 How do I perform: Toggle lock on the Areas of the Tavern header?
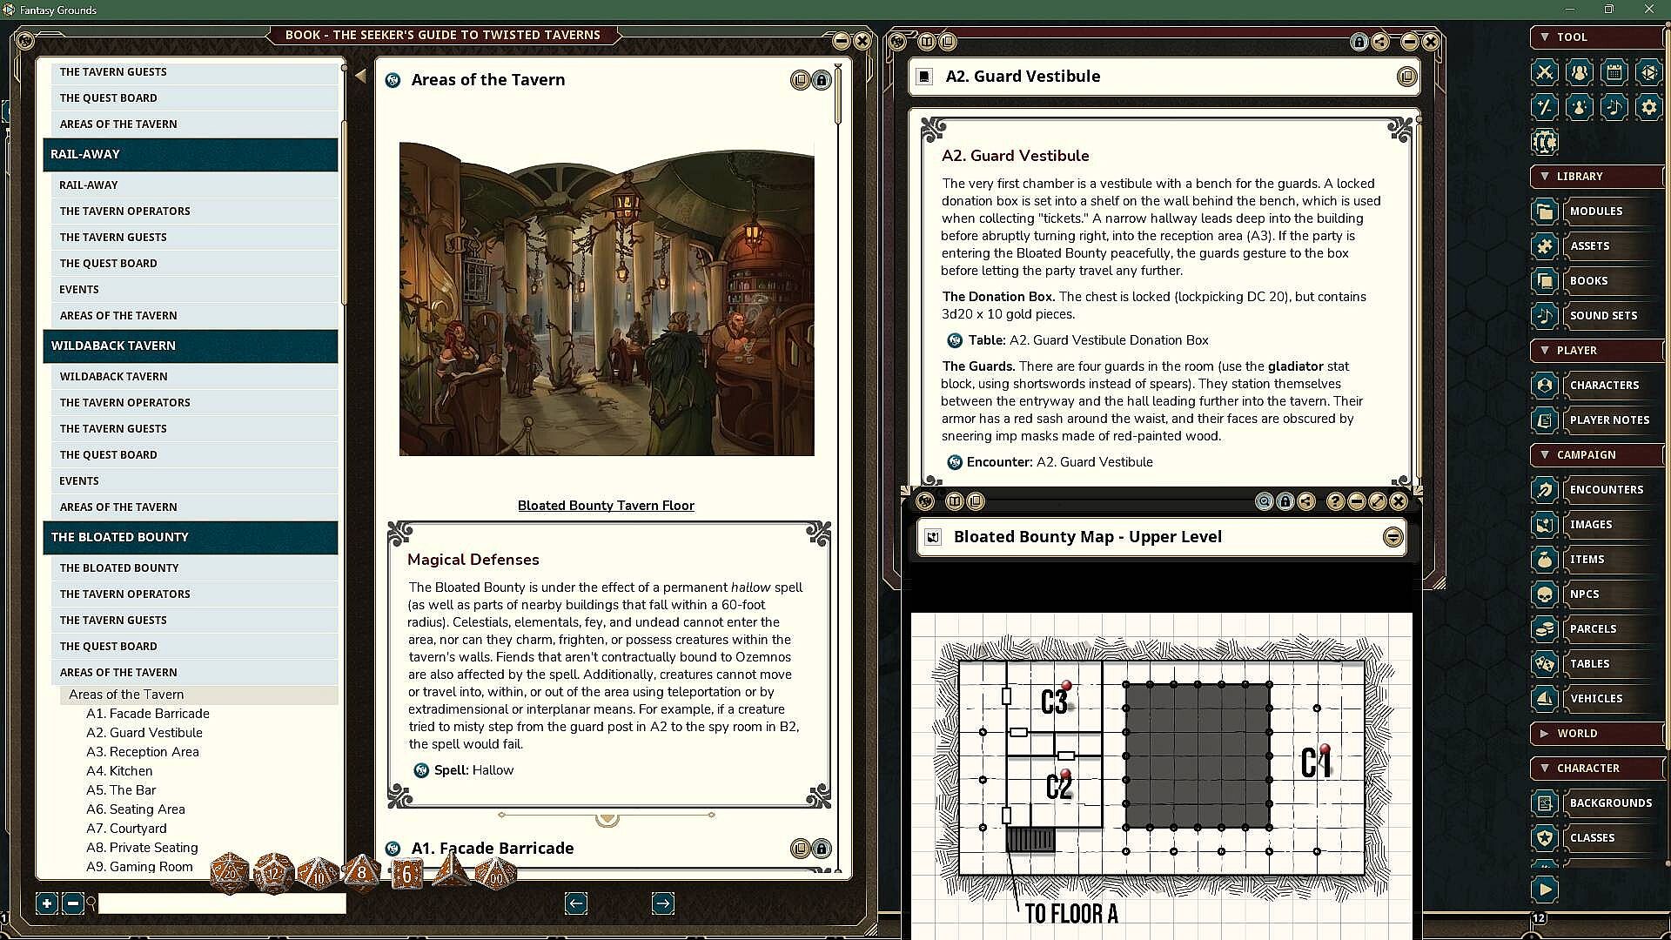821,80
